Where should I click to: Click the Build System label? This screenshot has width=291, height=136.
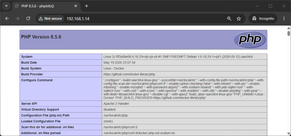(x=31, y=68)
